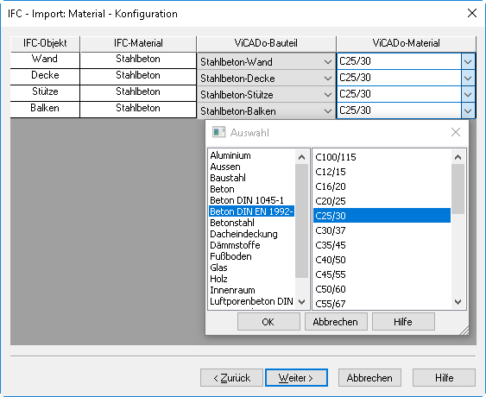Open ViCADo-Material dropdown for Balken row
This screenshot has width=486, height=397.
468,110
